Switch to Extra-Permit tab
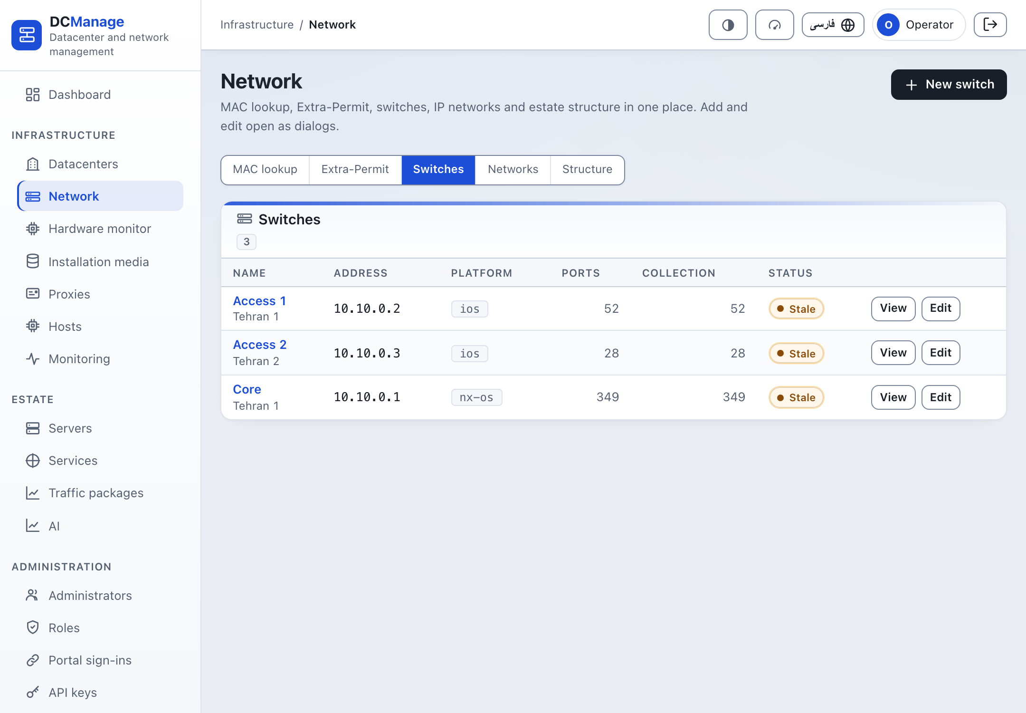 (x=355, y=170)
